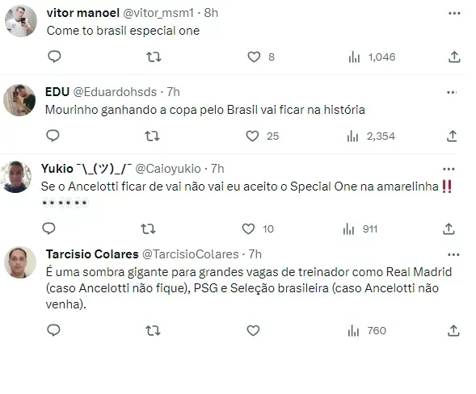The image size is (476, 394).
Task: Open more options on Yukio's tweet
Action: tap(449, 170)
